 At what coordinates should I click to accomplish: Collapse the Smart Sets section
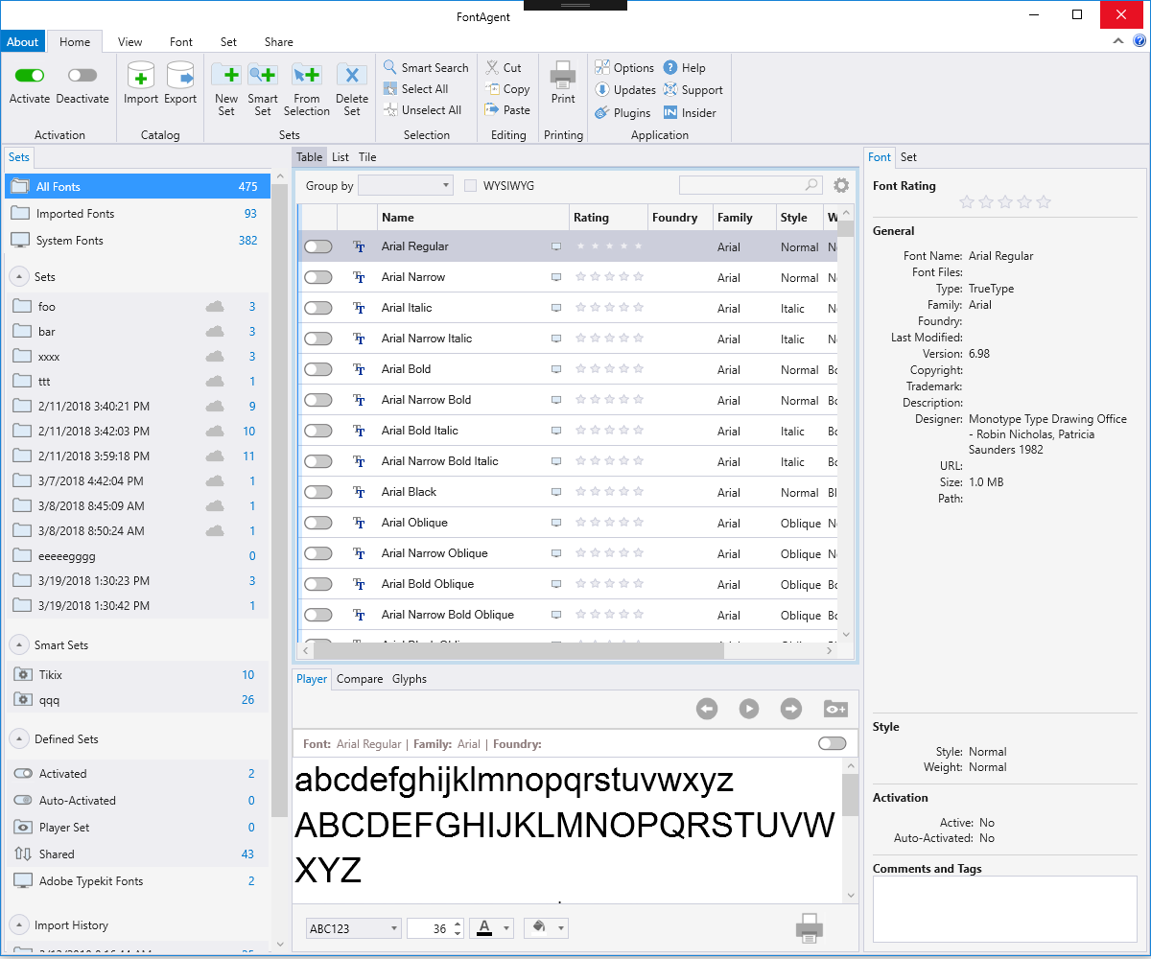[x=18, y=645]
